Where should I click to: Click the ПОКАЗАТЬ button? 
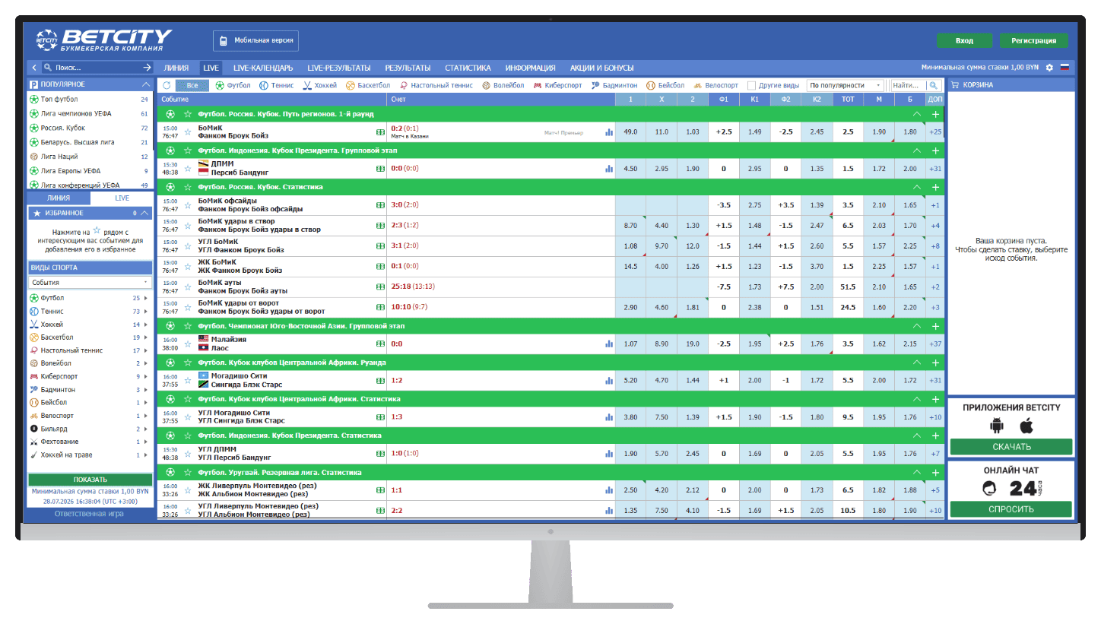[90, 480]
